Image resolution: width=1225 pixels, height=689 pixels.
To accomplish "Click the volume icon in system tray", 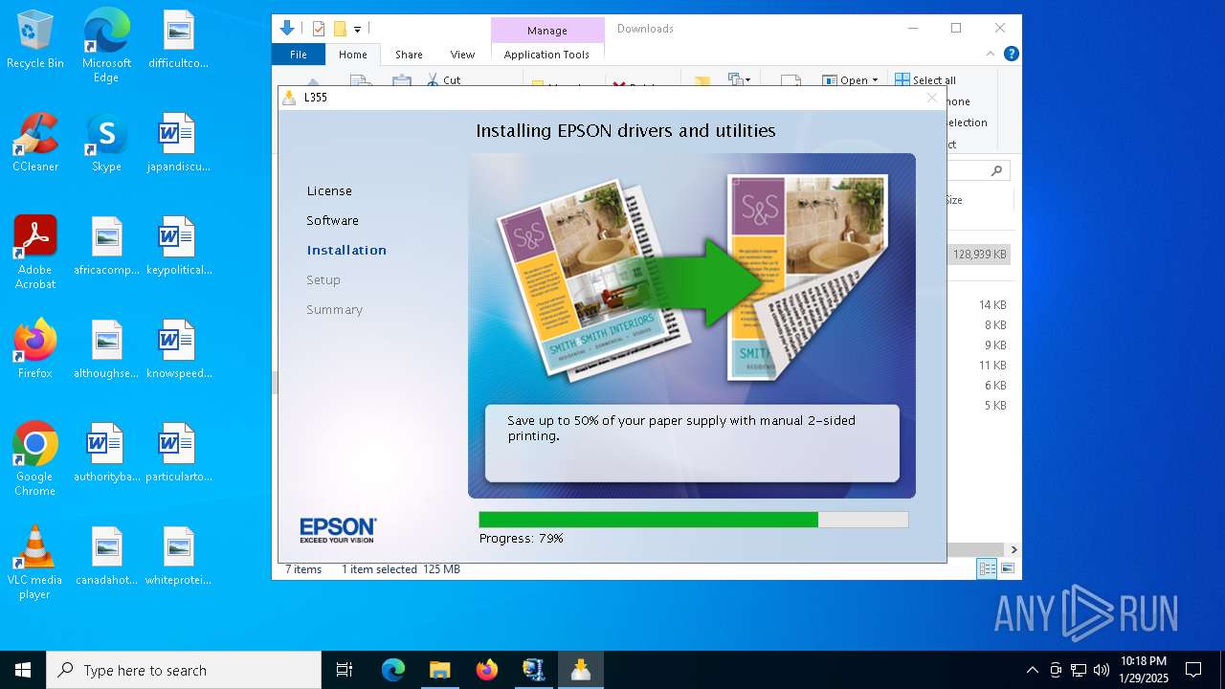I will 1102,670.
